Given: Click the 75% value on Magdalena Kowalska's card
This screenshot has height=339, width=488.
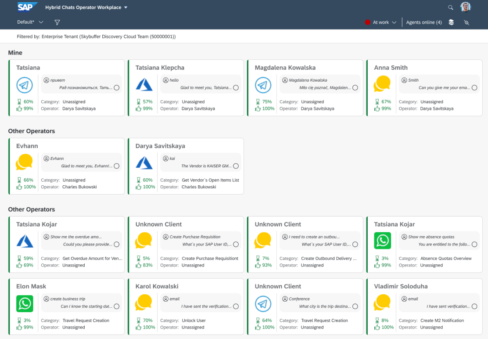Looking at the screenshot, I should (267, 102).
